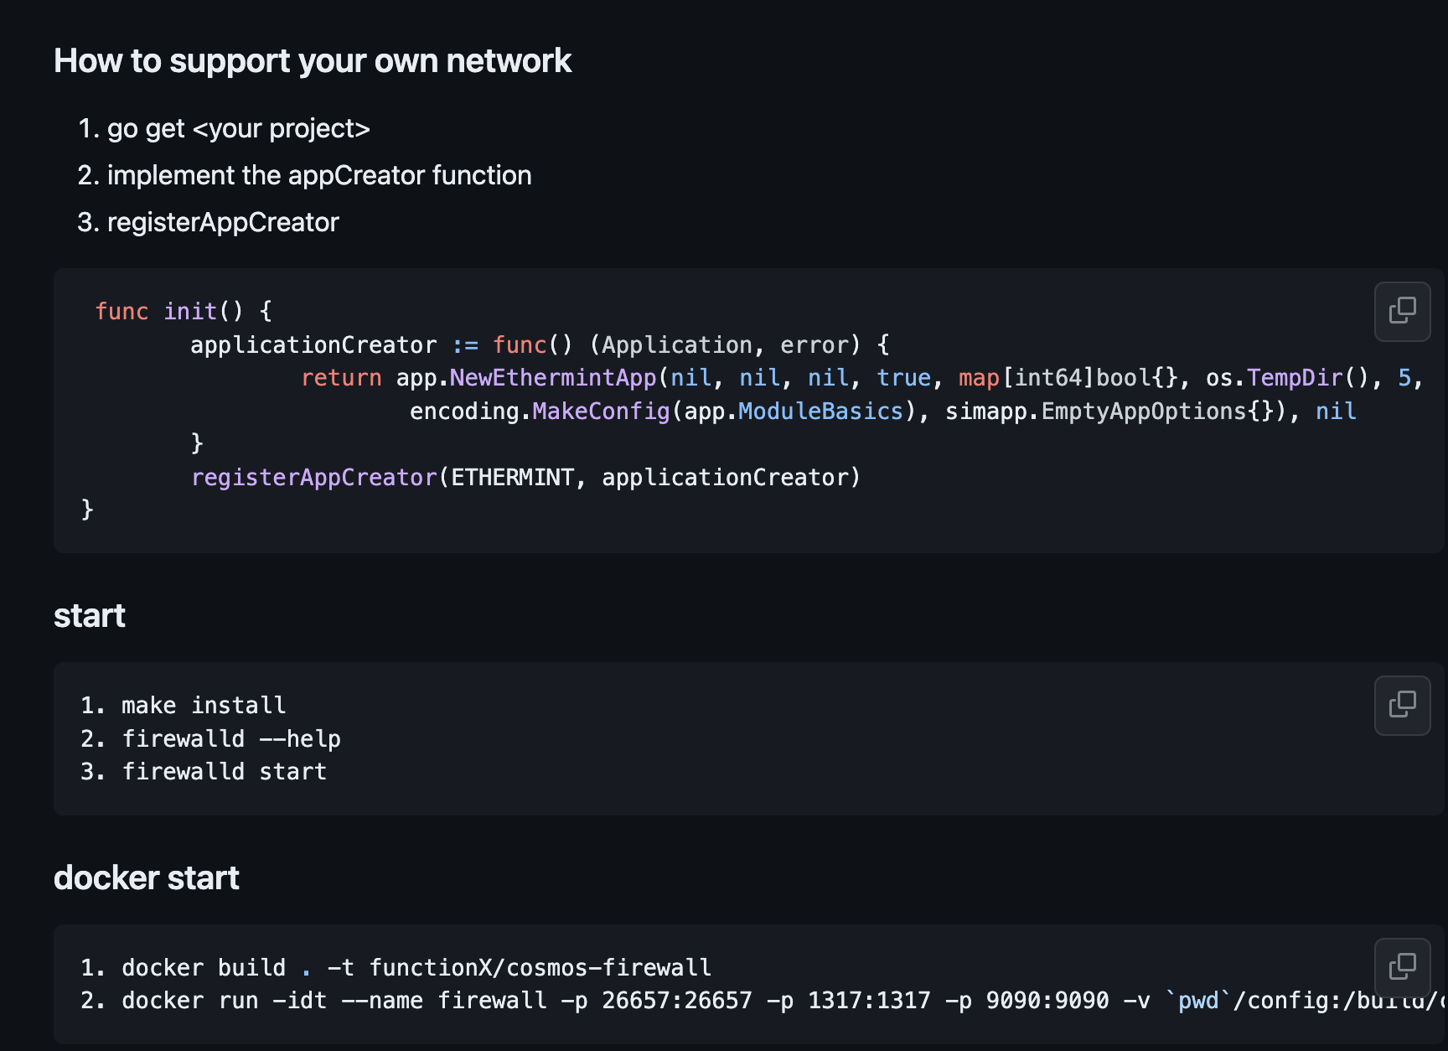1448x1051 pixels.
Task: Click the 'How to support your own network' heading
Action: pos(313,61)
